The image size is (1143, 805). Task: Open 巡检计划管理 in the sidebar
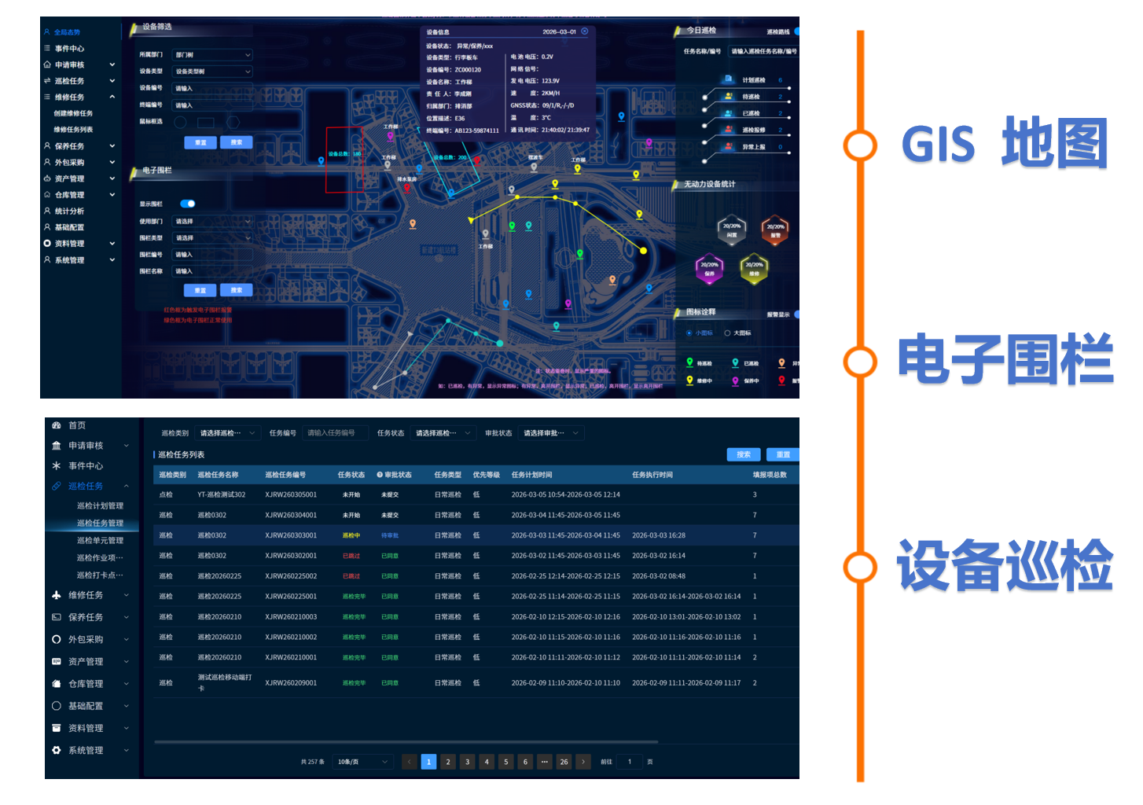click(x=100, y=505)
